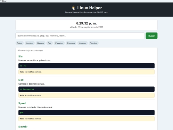
Task: Show Red category commands
Action: [50, 43]
